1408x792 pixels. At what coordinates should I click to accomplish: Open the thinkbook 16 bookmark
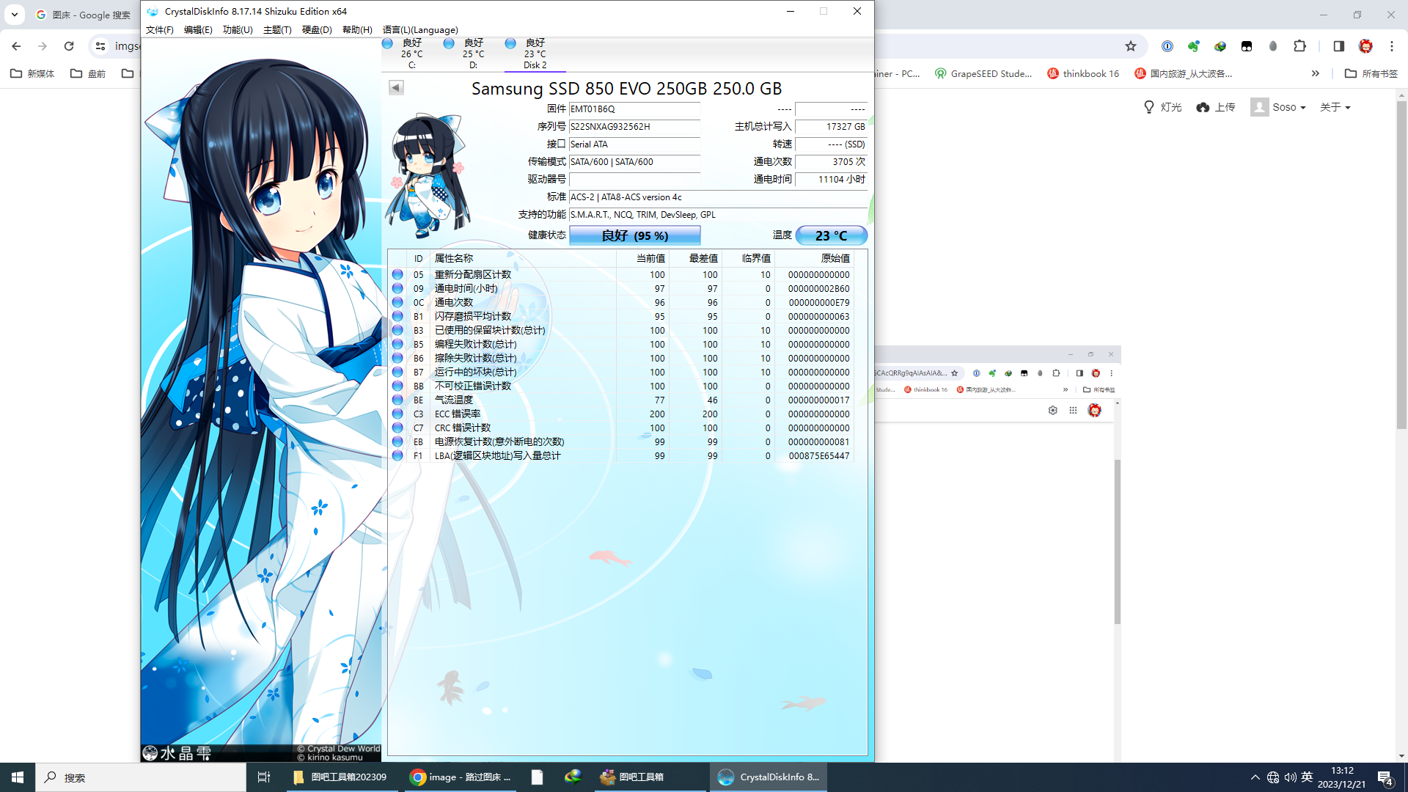click(x=1083, y=73)
